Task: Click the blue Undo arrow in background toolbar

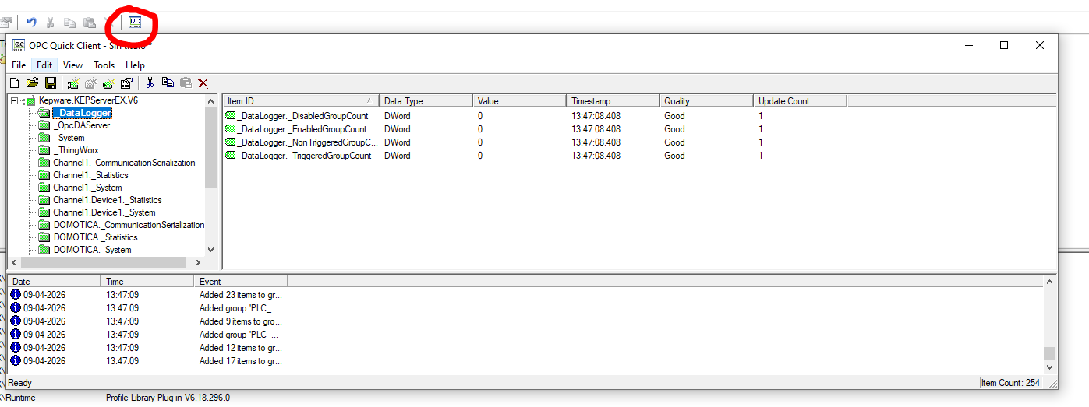Action: 31,23
